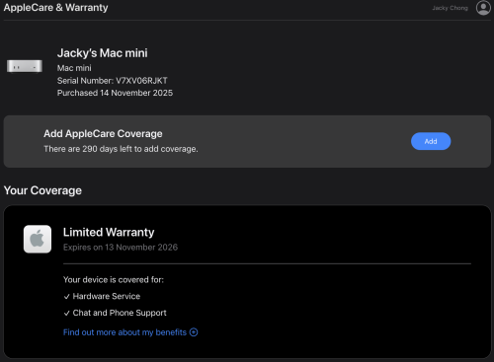
Task: Click the 'Add AppleCare Coverage' heading
Action: [x=103, y=133]
